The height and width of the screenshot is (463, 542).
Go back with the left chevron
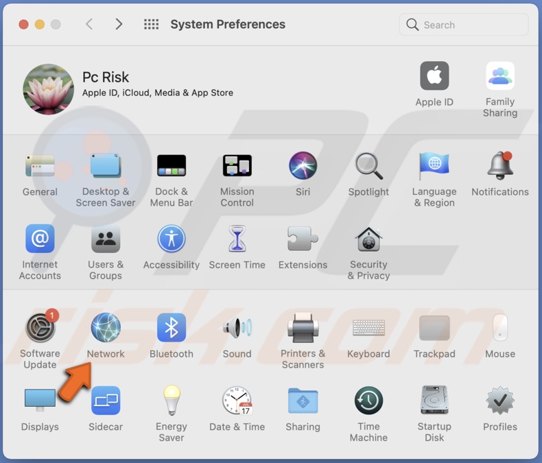(x=89, y=25)
